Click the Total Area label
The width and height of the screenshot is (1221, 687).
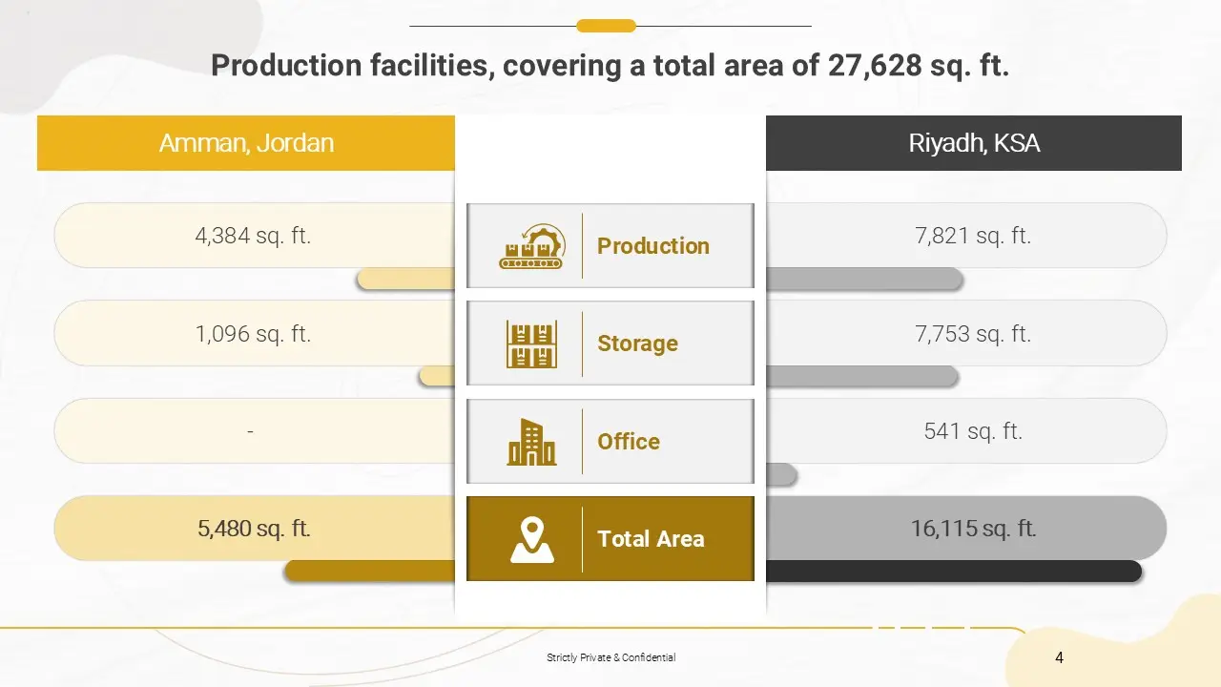click(x=651, y=539)
